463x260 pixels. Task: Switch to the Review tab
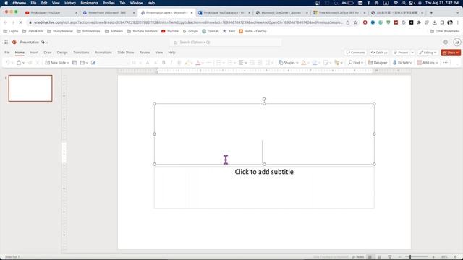(x=145, y=53)
